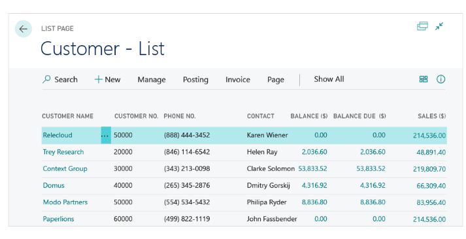Open the Manage menu

tap(152, 80)
